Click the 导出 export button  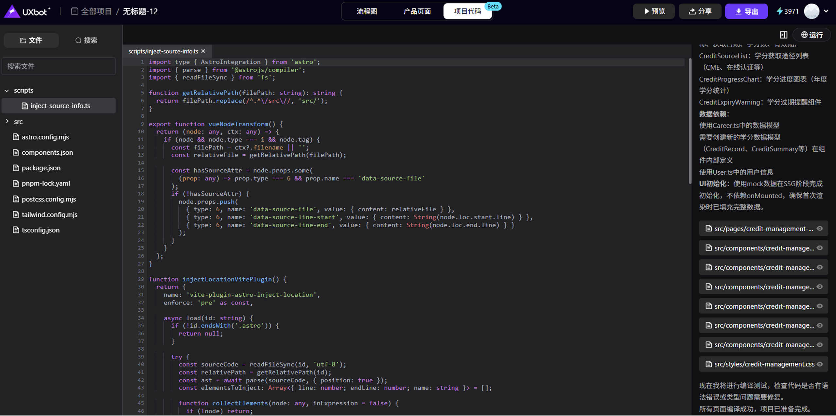pyautogui.click(x=746, y=11)
